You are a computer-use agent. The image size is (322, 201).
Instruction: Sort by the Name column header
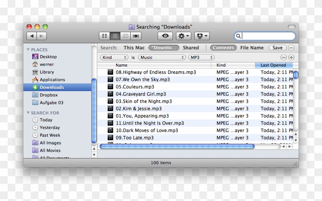tap(122, 65)
